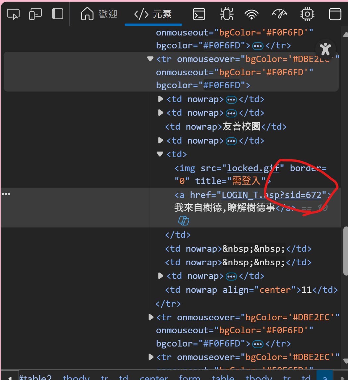Click the scrollbar down arrow
348x380 pixels.
346,361
